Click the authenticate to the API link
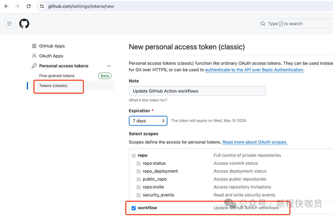This screenshot has width=333, height=217. click(x=254, y=70)
